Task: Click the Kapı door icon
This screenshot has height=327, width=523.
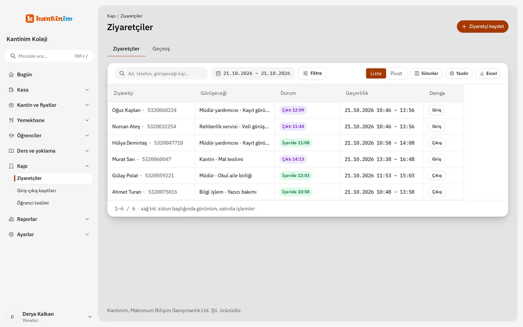Action: coord(11,166)
